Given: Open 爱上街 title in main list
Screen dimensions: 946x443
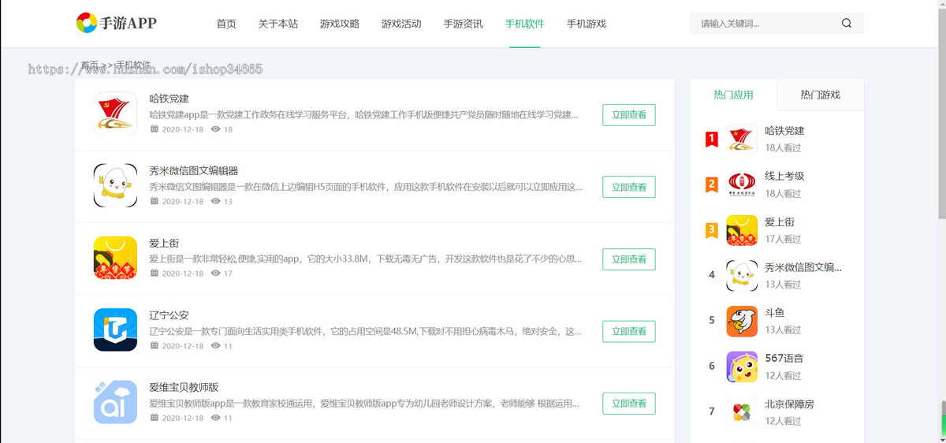Looking at the screenshot, I should click(164, 243).
